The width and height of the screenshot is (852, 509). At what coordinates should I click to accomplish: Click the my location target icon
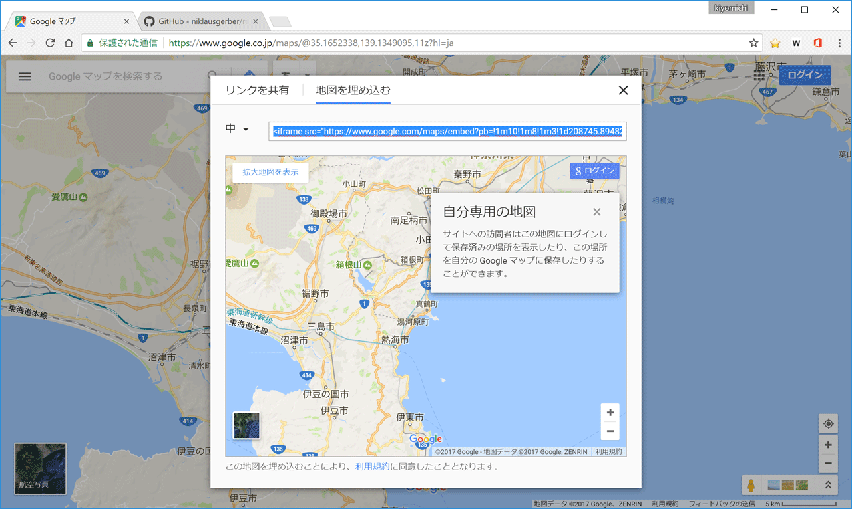828,423
